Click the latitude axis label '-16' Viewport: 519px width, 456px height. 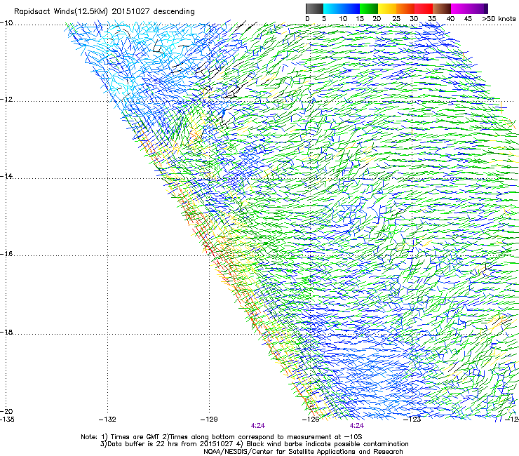pyautogui.click(x=6, y=254)
